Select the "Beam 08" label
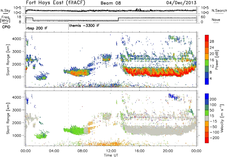Viewport: 227px width, 157px height. point(111,3)
